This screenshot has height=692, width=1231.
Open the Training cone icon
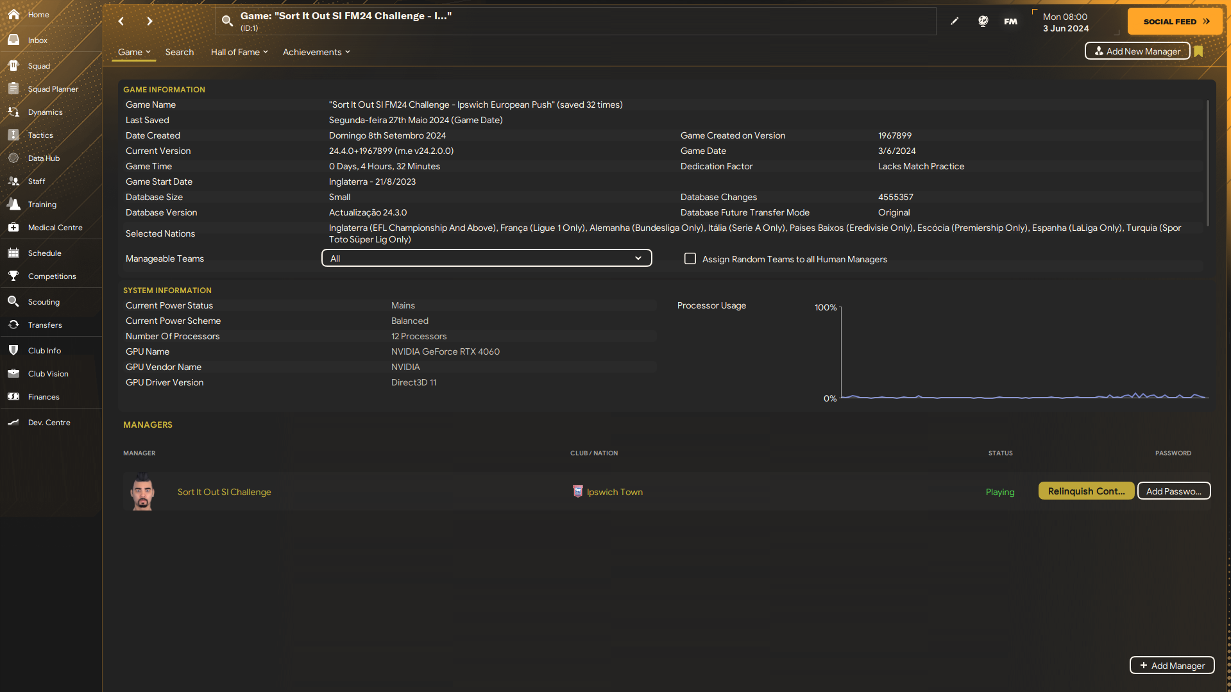(13, 204)
